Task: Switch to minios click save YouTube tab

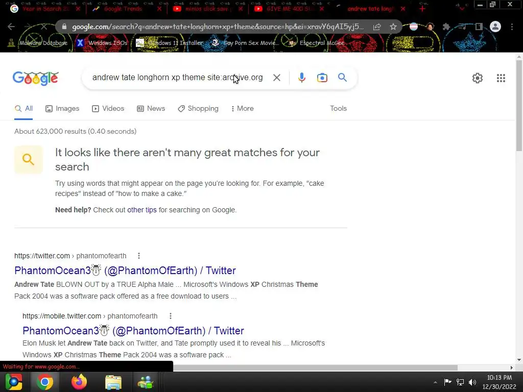Action: point(203,9)
